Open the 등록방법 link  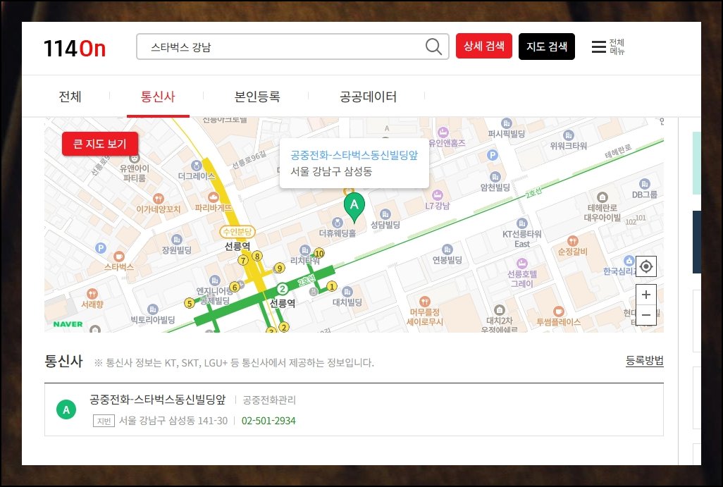click(x=645, y=361)
